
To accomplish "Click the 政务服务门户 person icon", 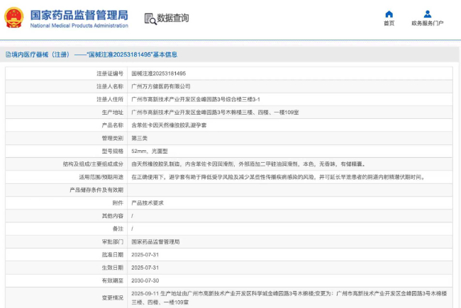I will click(427, 14).
